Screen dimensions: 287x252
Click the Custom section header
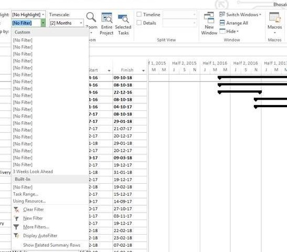click(x=50, y=32)
